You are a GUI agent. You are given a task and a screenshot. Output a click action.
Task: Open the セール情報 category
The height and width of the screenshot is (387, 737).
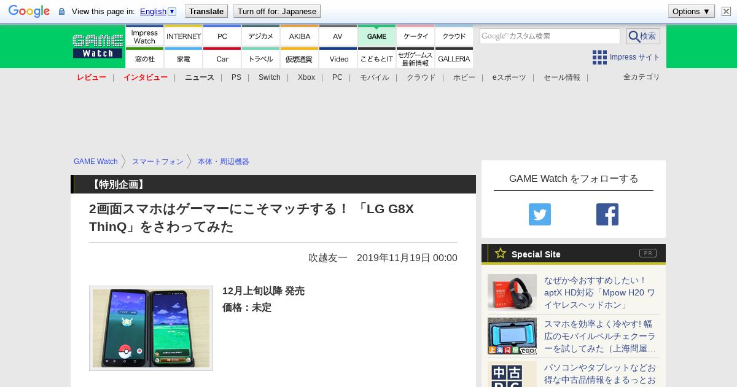562,77
